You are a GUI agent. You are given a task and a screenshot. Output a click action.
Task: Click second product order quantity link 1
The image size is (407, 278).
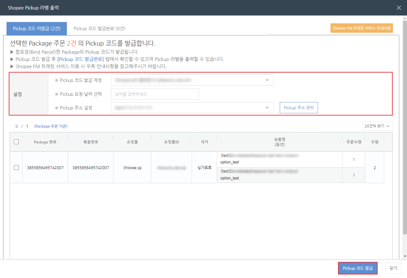pyautogui.click(x=354, y=175)
